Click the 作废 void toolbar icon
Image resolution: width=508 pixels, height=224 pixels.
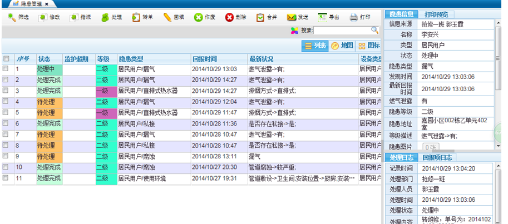(x=199, y=17)
